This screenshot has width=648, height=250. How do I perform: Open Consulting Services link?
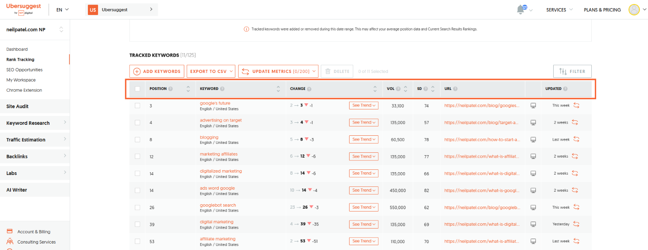click(x=36, y=242)
